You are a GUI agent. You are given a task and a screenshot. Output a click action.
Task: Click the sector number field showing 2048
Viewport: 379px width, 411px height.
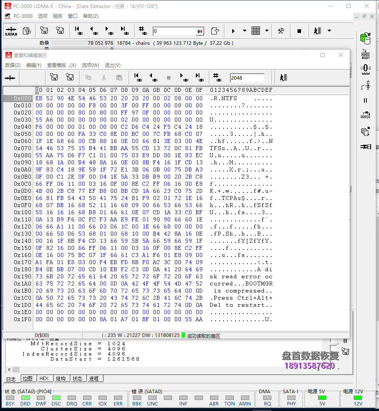[x=247, y=78]
